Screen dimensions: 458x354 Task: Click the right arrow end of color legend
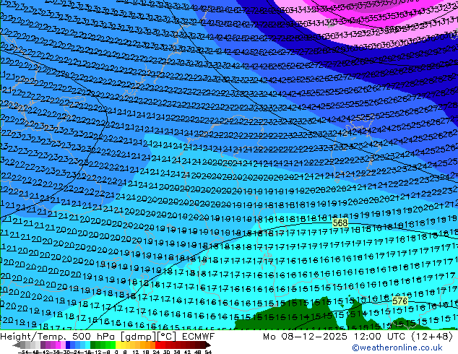(208, 345)
